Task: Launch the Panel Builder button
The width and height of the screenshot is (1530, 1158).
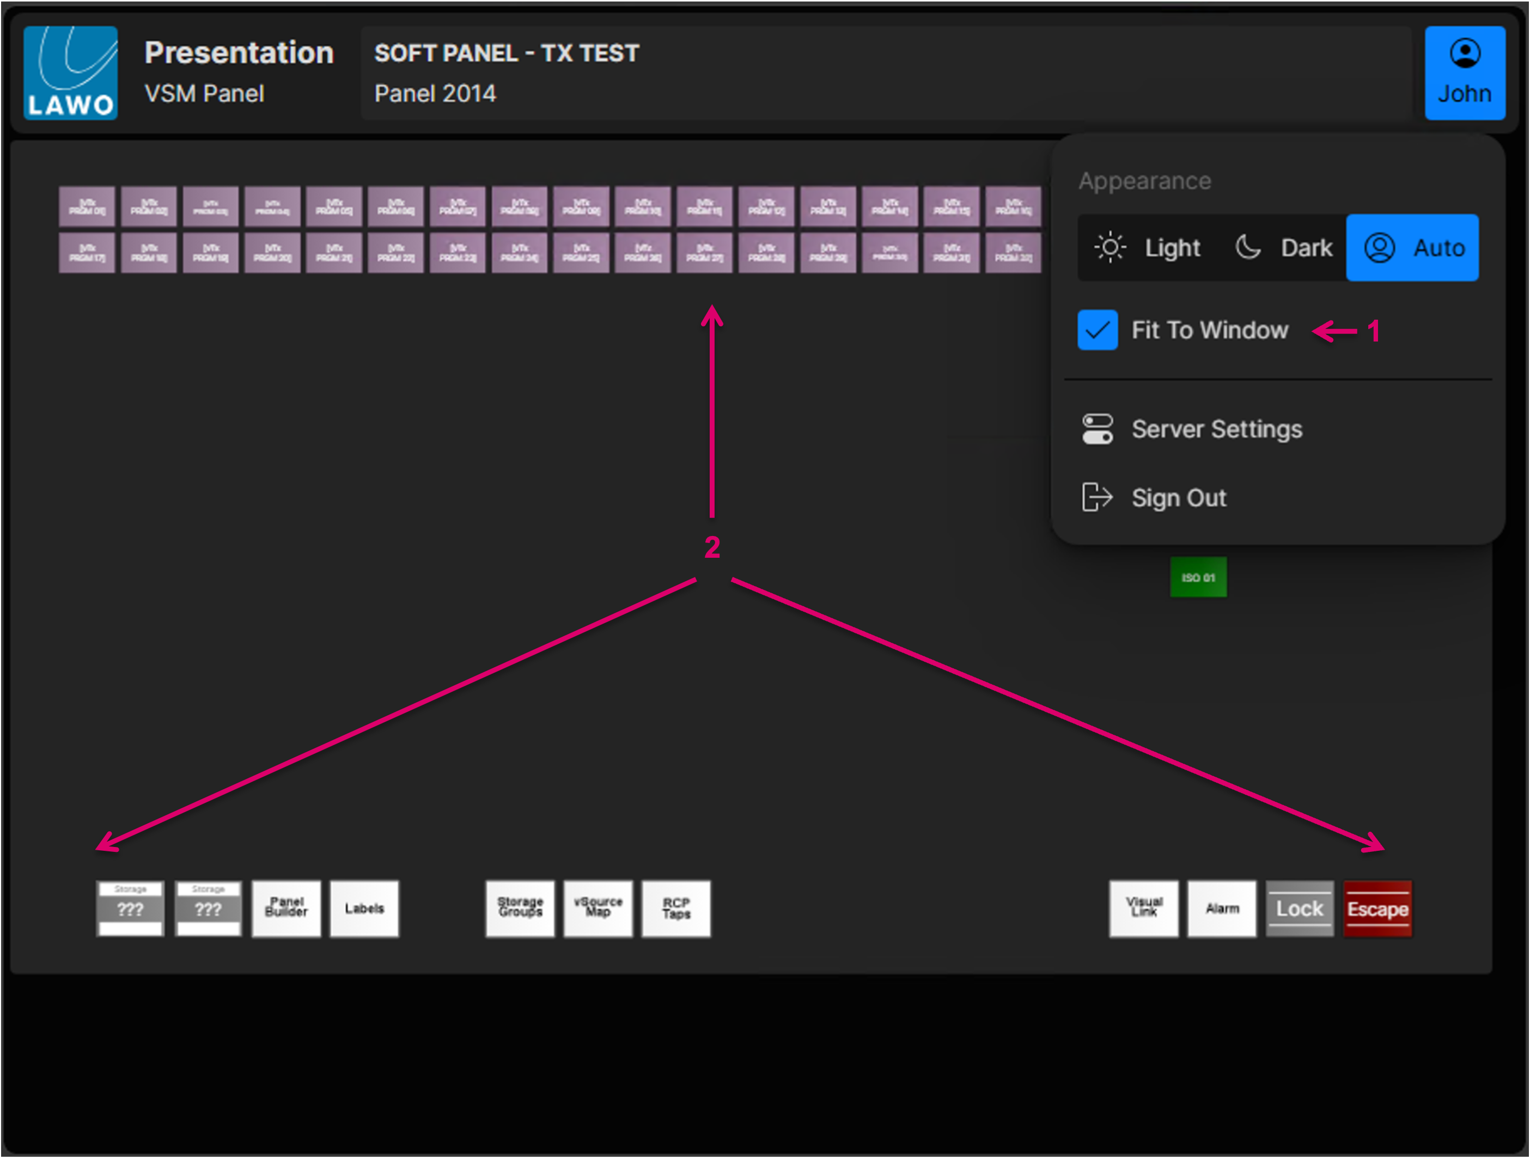Action: tap(287, 909)
